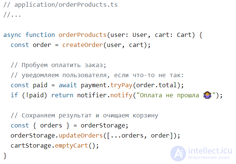Click the string 'Оплата не прошла'

170,95
